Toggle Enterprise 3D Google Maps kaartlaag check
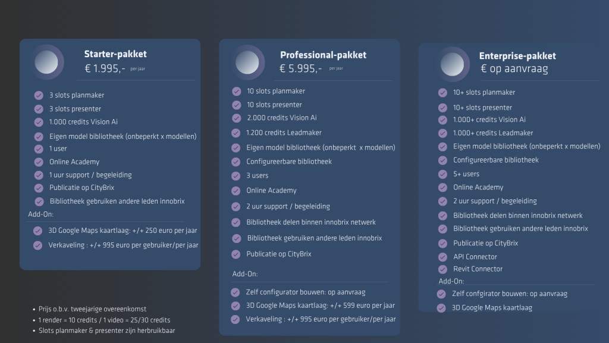This screenshot has height=343, width=609. click(x=441, y=308)
